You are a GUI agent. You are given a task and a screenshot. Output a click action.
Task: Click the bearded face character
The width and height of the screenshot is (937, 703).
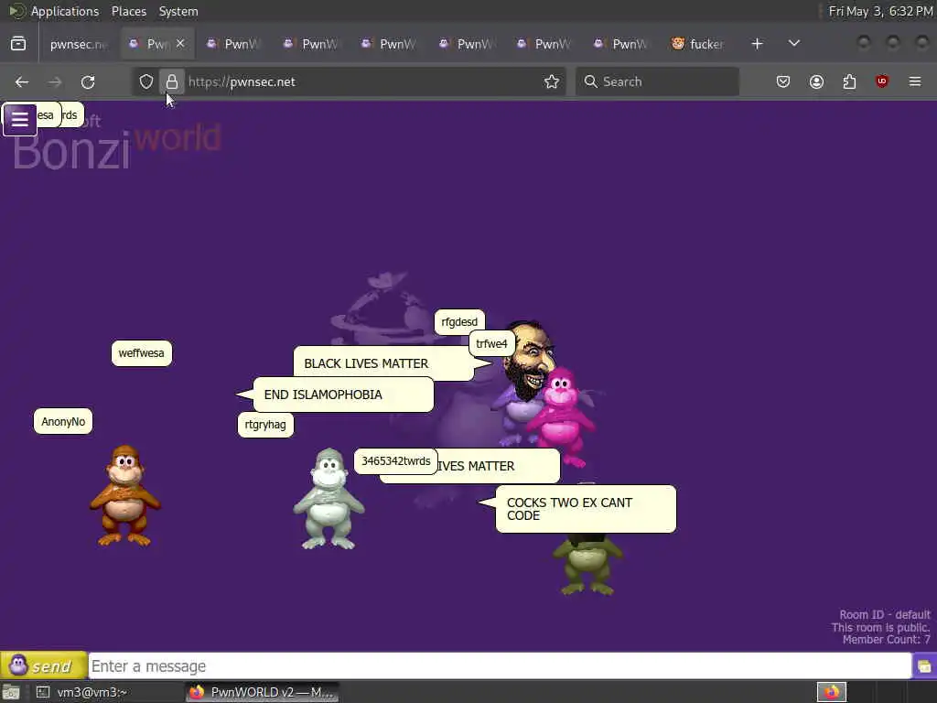click(x=530, y=360)
